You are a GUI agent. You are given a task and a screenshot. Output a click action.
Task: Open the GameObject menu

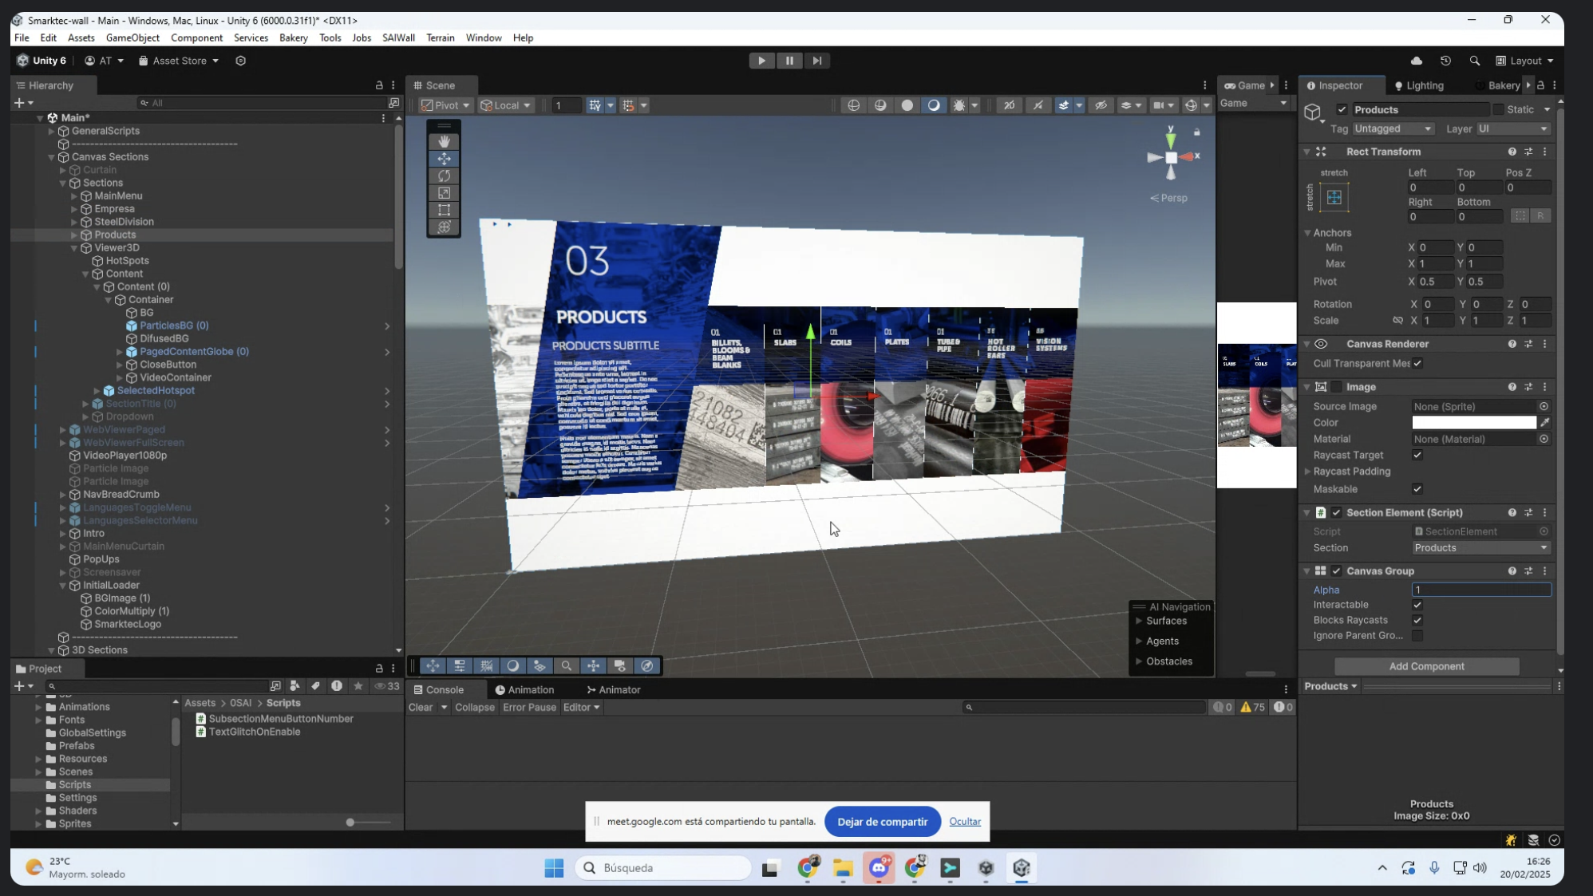pyautogui.click(x=132, y=38)
